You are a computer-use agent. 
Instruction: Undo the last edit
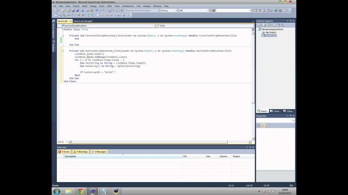click(x=97, y=11)
